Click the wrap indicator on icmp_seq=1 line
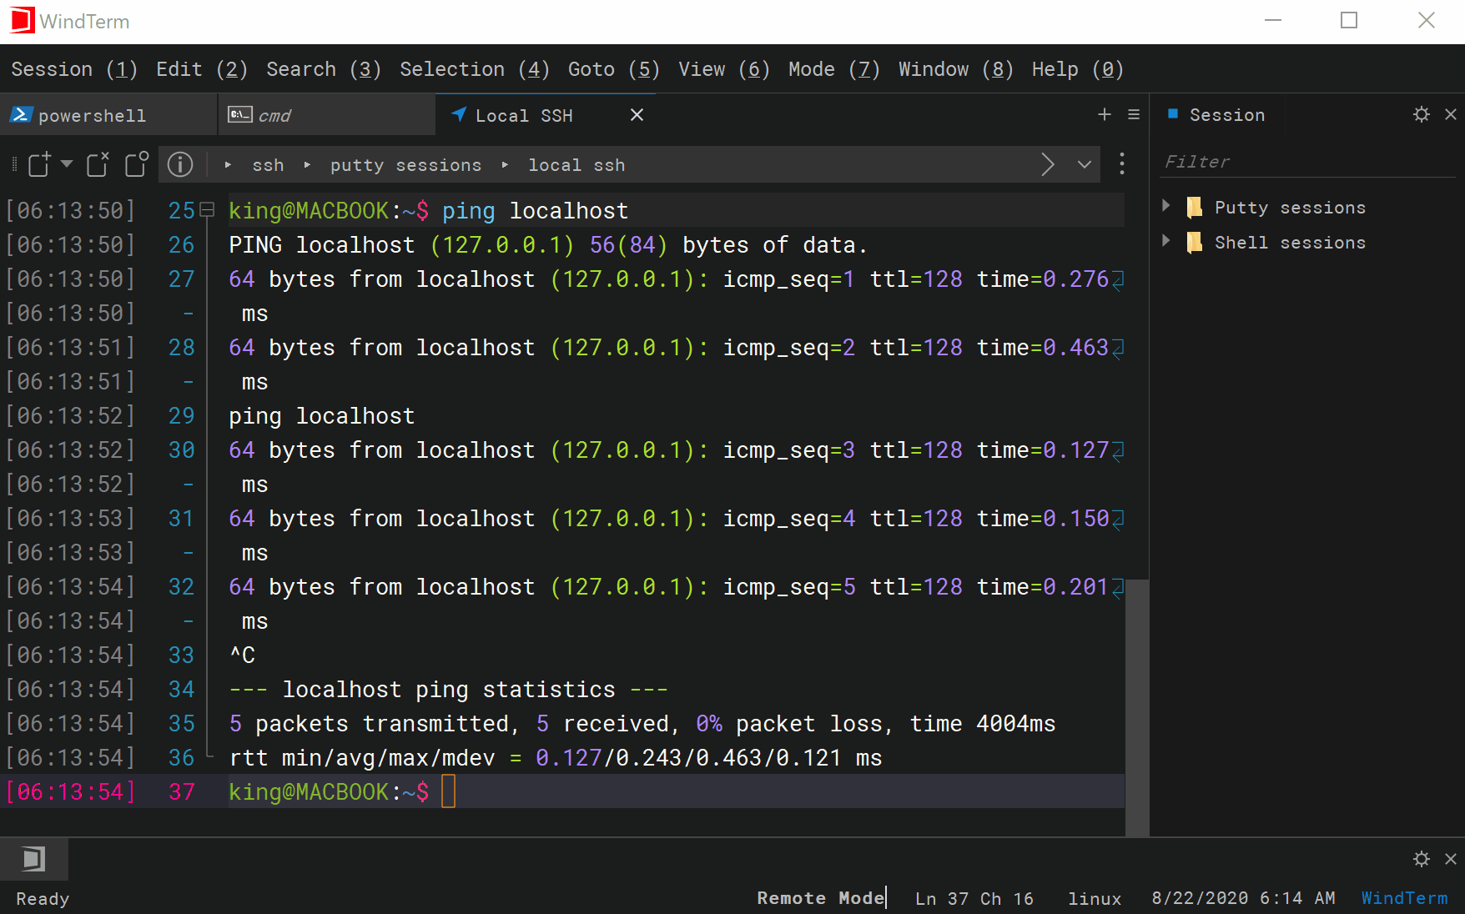This screenshot has width=1465, height=914. click(1119, 279)
